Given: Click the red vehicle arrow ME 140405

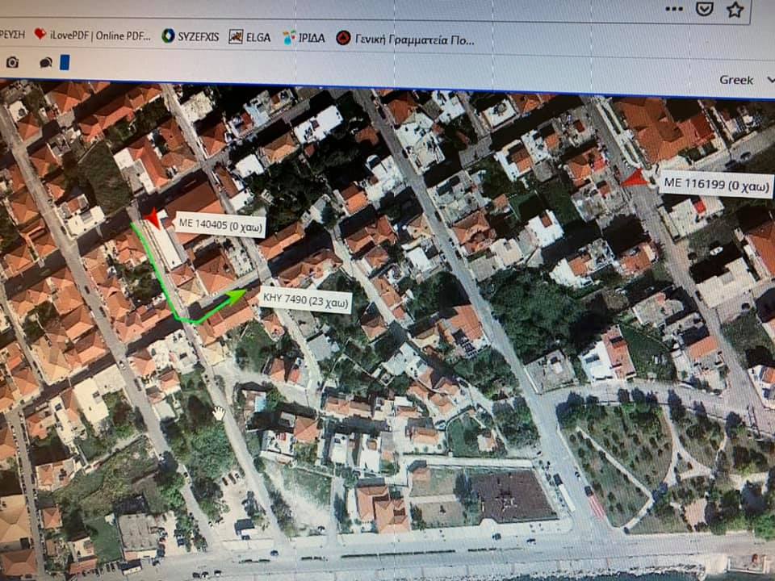Looking at the screenshot, I should (x=153, y=217).
